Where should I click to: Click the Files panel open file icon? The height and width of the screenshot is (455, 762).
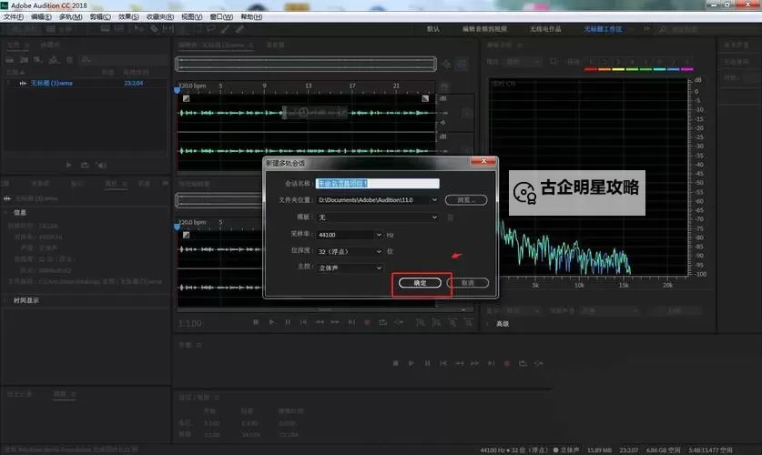tap(9, 60)
